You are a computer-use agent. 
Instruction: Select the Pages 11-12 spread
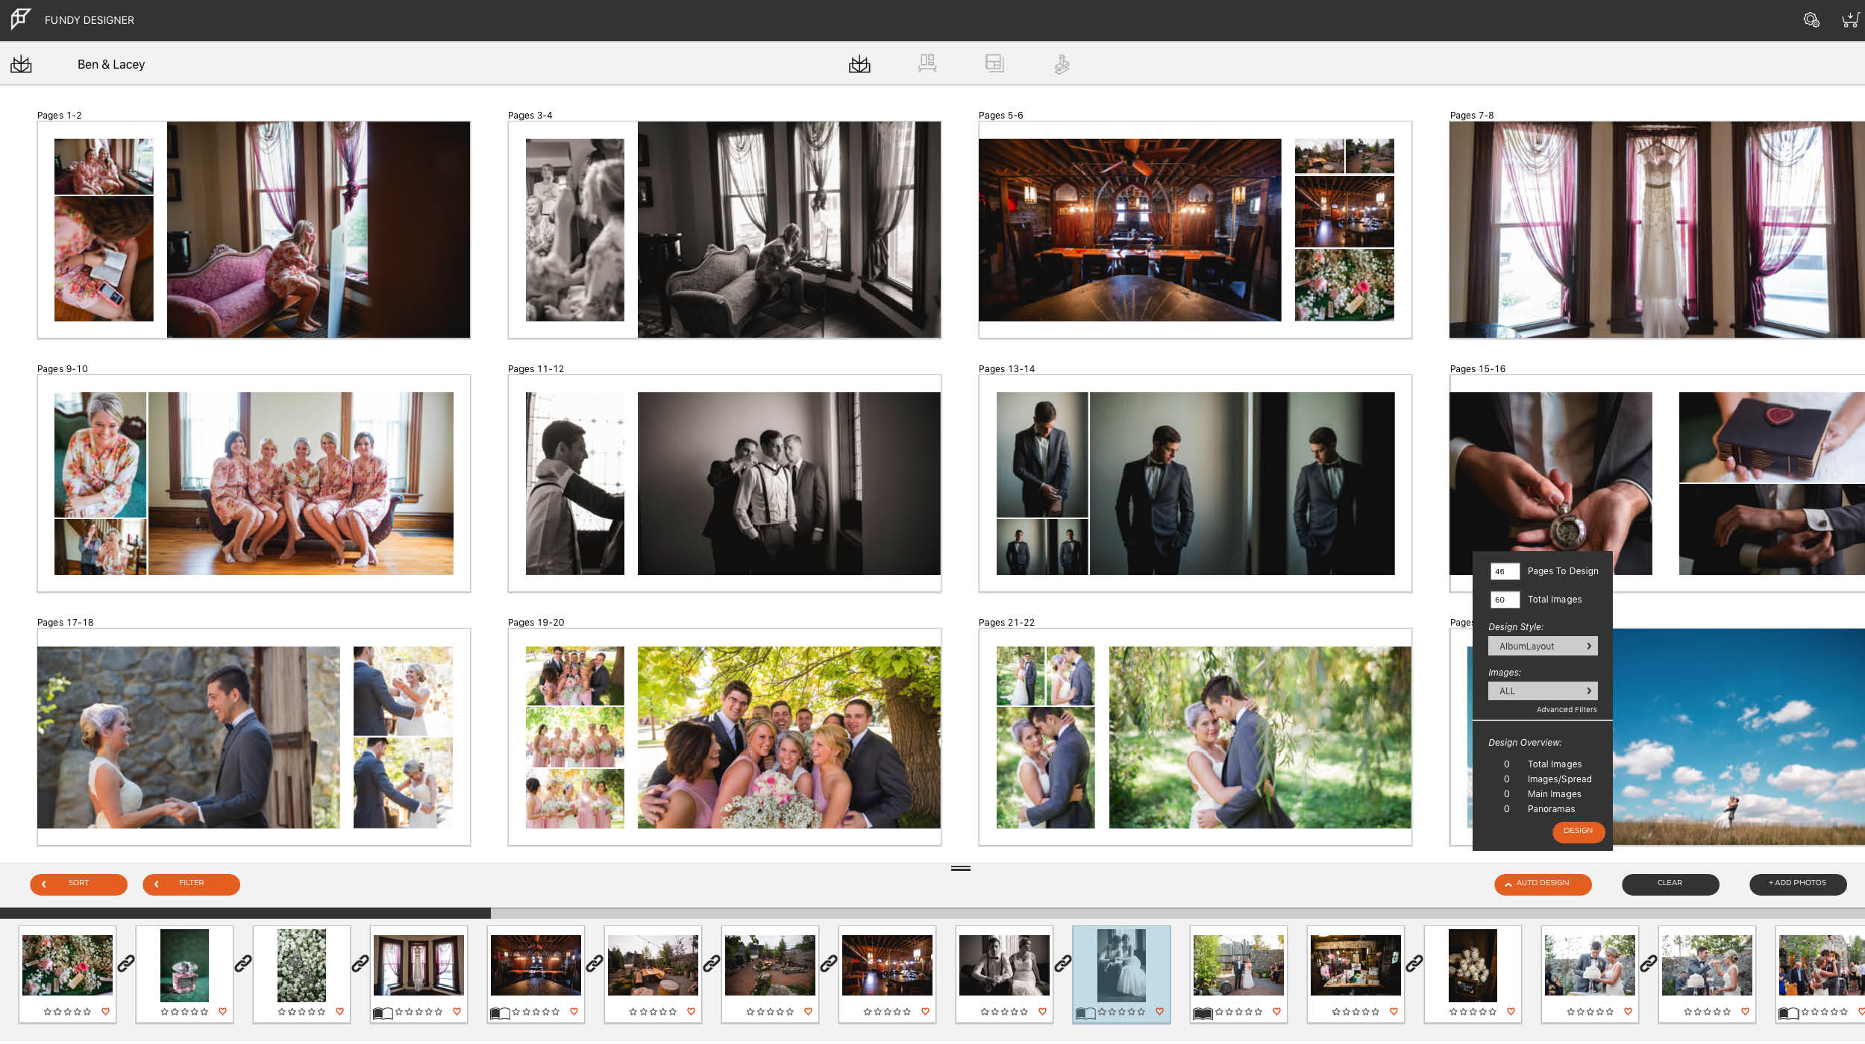[x=724, y=483]
